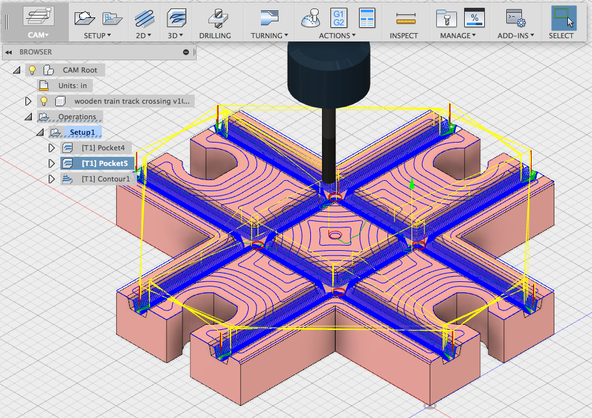
Task: Toggle CAM Root lightbulb visibility
Action: click(32, 70)
